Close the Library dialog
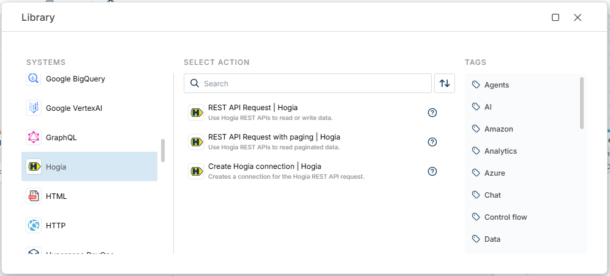The width and height of the screenshot is (610, 276). click(578, 18)
